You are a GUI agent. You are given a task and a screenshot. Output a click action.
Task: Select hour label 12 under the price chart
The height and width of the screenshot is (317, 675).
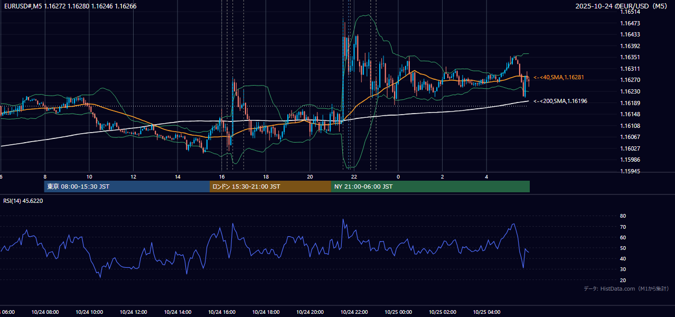pos(134,177)
